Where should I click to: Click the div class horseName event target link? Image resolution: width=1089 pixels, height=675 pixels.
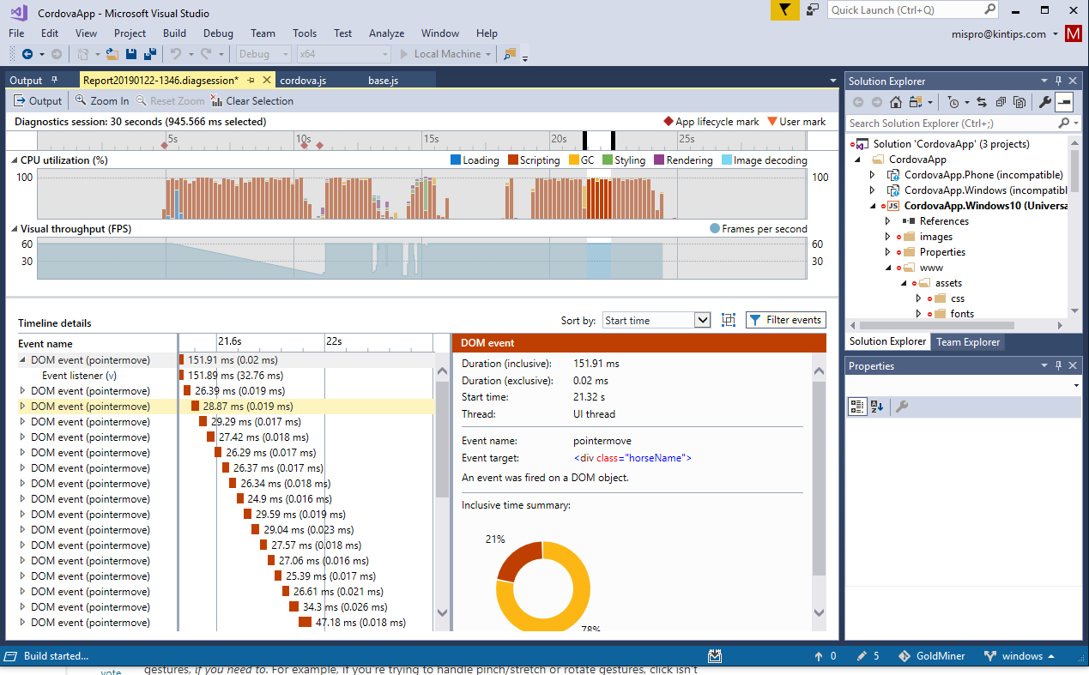click(632, 458)
